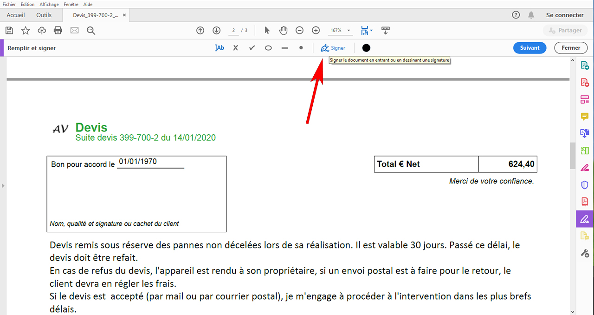Open the Affichage menu
Viewport: 594px width, 315px height.
(49, 4)
